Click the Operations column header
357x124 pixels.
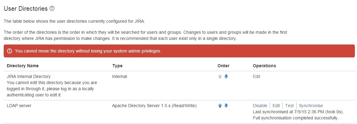[x=264, y=66]
